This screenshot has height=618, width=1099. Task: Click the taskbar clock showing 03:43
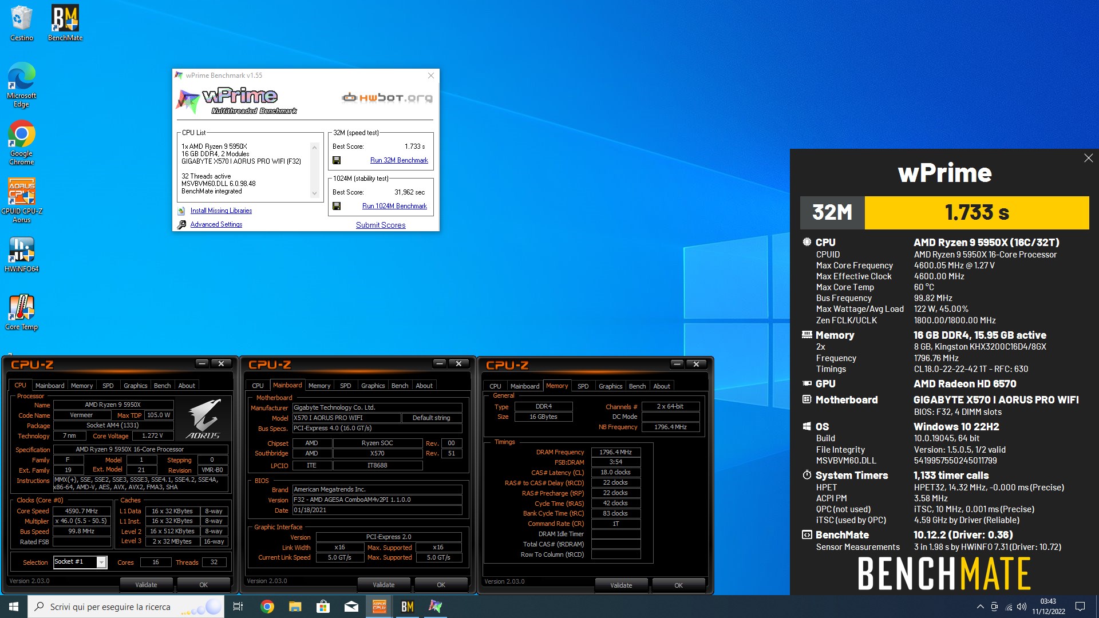(1049, 607)
